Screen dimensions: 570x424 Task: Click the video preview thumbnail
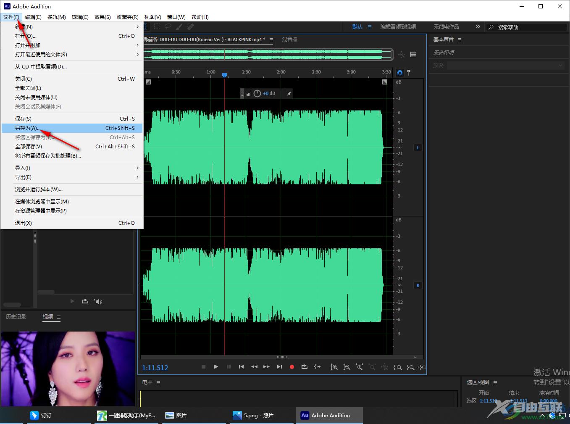click(68, 369)
